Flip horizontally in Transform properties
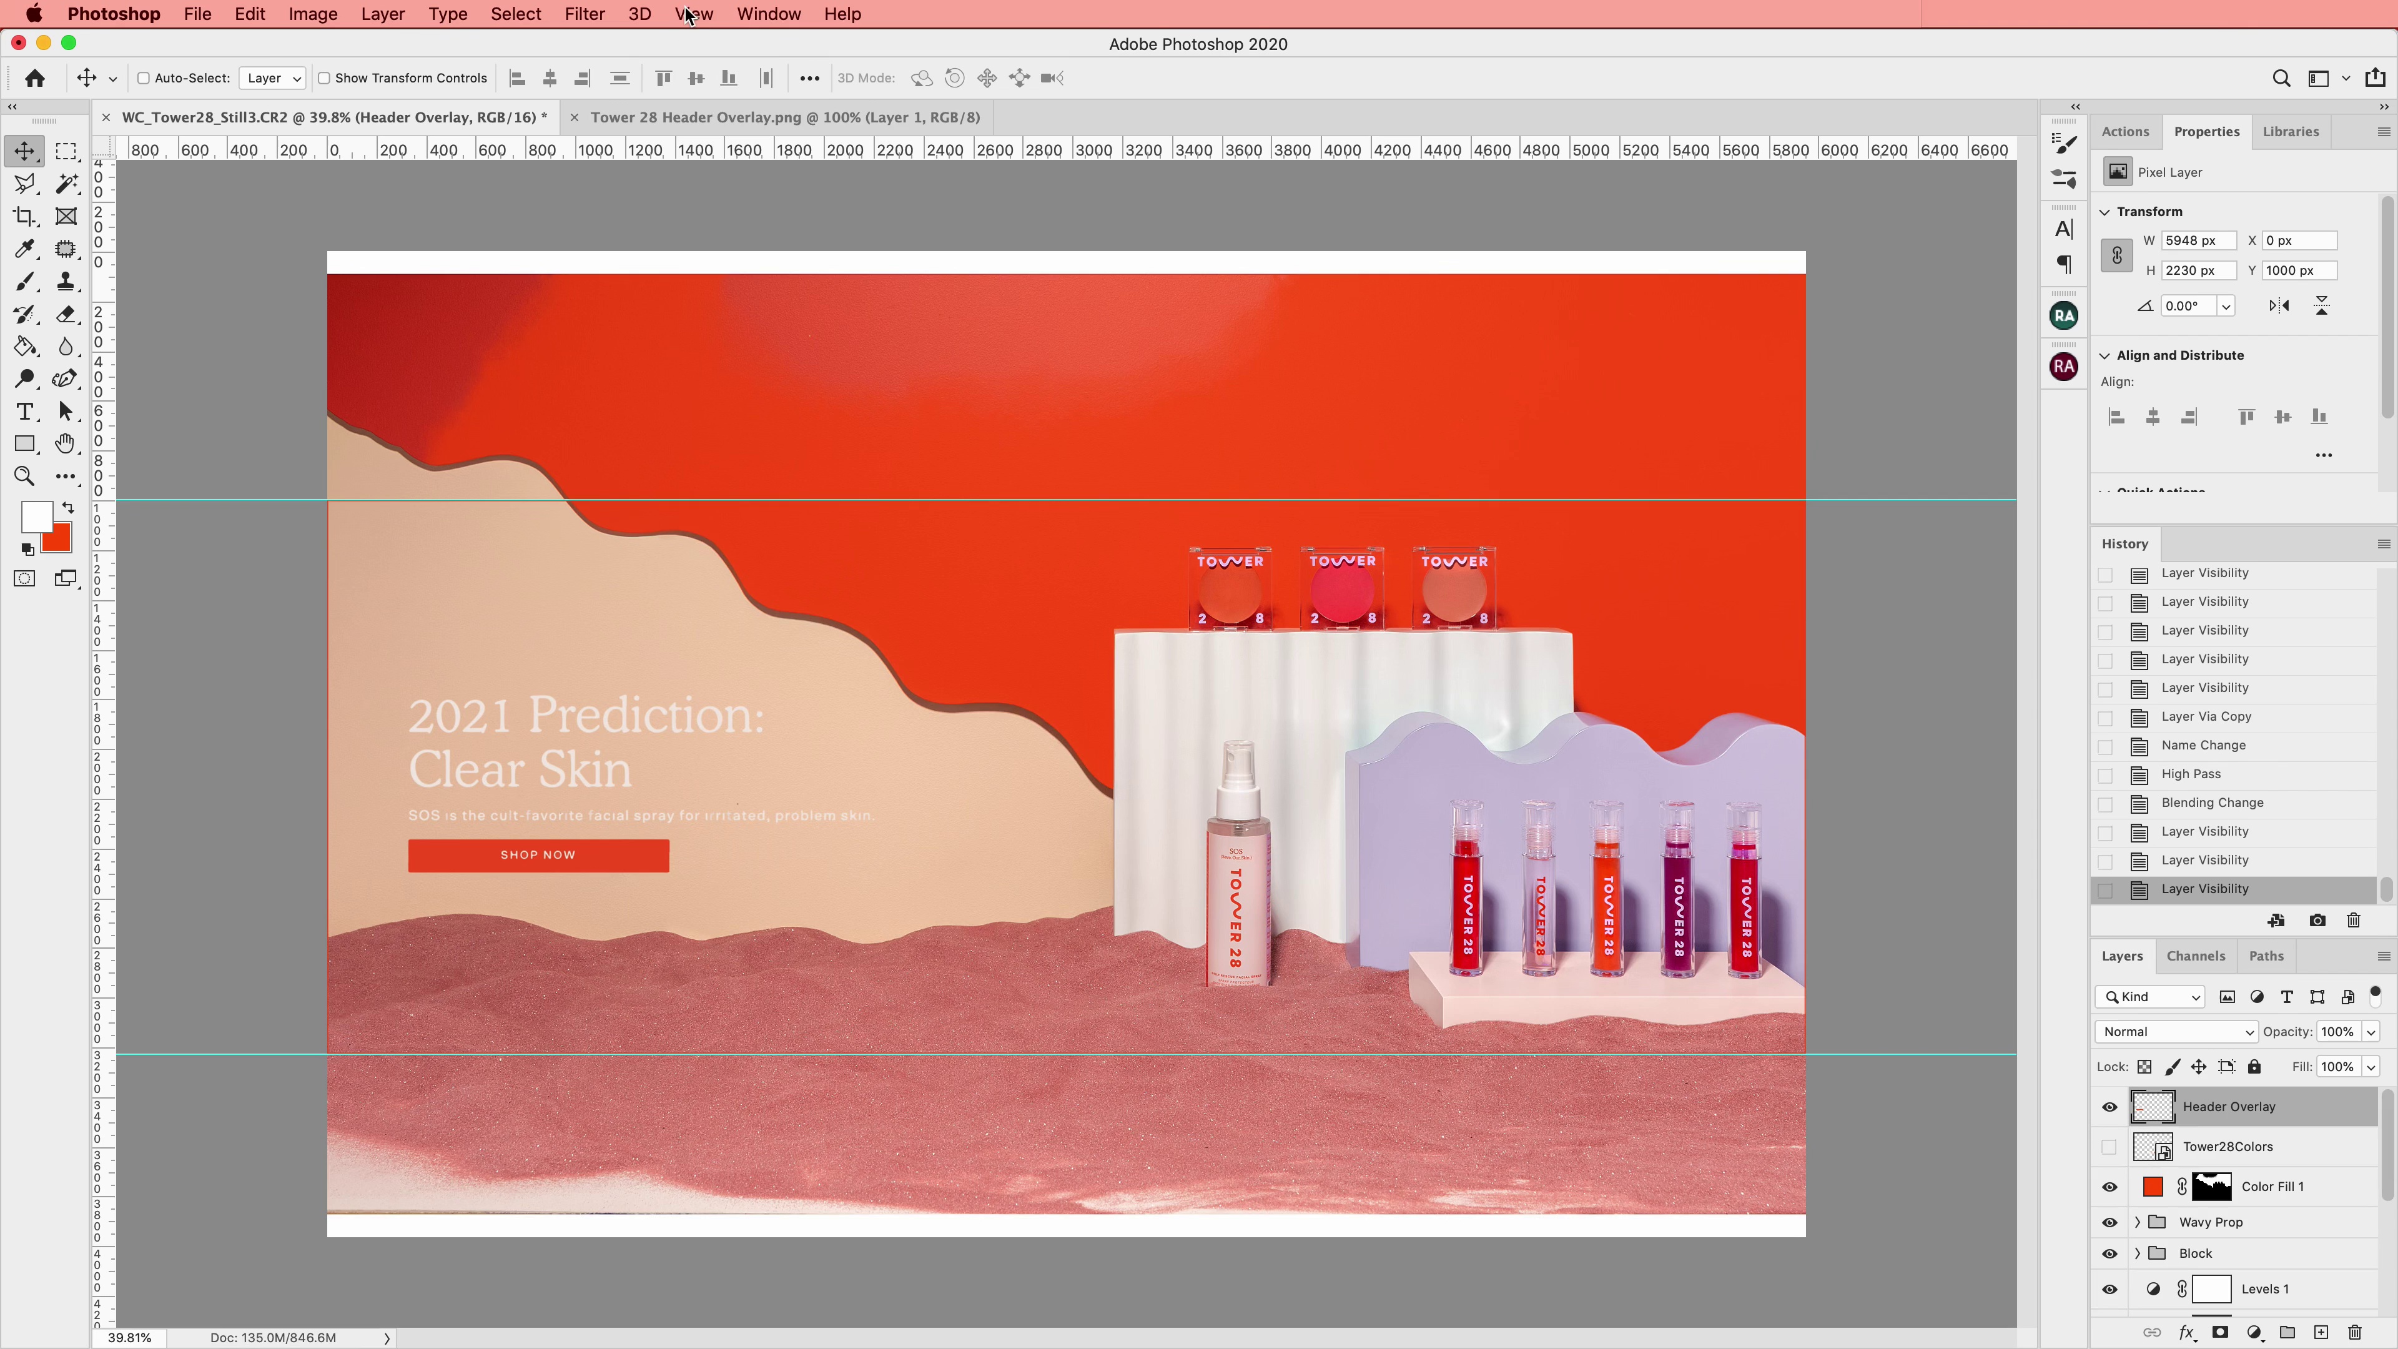 click(x=2279, y=306)
